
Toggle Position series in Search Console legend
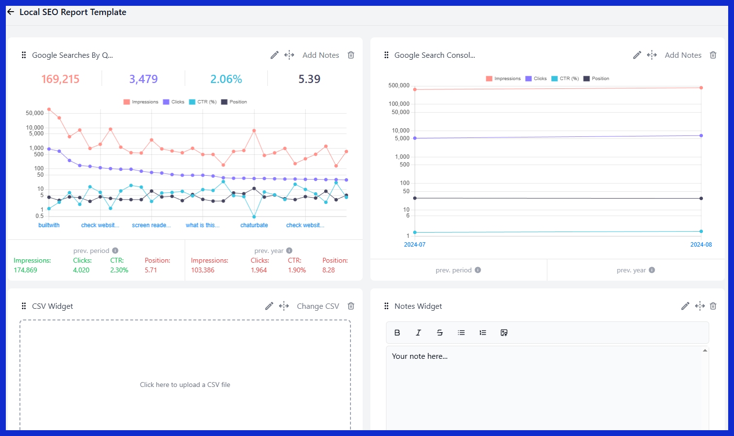(596, 79)
